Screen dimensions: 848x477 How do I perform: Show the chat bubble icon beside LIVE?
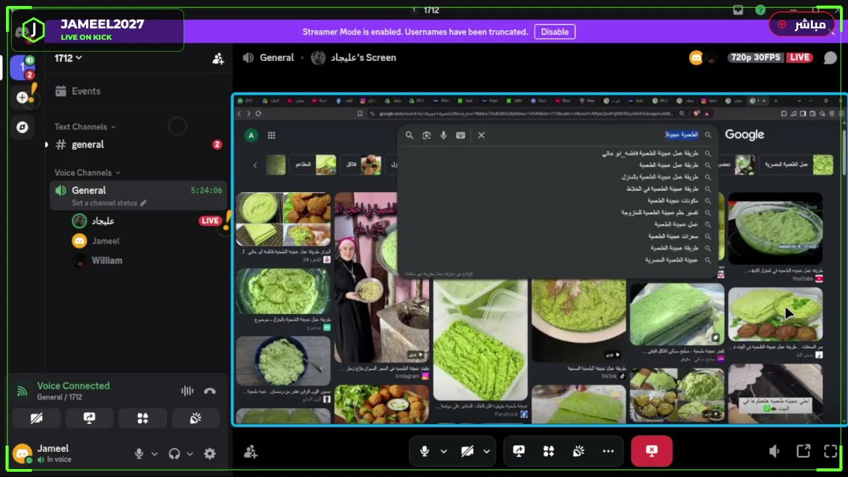[829, 58]
